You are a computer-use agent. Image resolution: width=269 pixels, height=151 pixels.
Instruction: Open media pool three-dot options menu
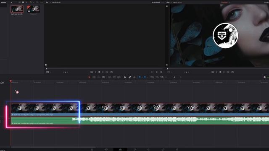[x=42, y=3]
